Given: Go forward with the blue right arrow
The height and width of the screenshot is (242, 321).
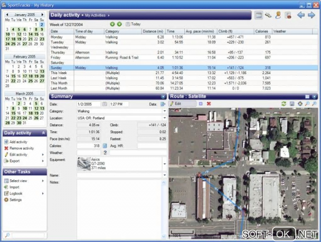Looking at the screenshot, I should click(x=311, y=15).
